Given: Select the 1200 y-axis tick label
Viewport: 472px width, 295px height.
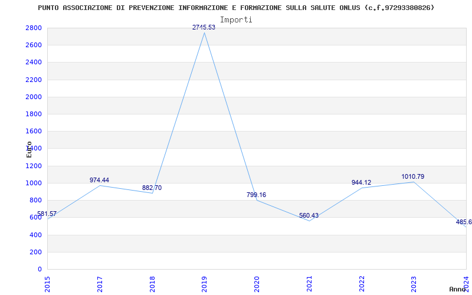Looking at the screenshot, I should coord(34,166).
